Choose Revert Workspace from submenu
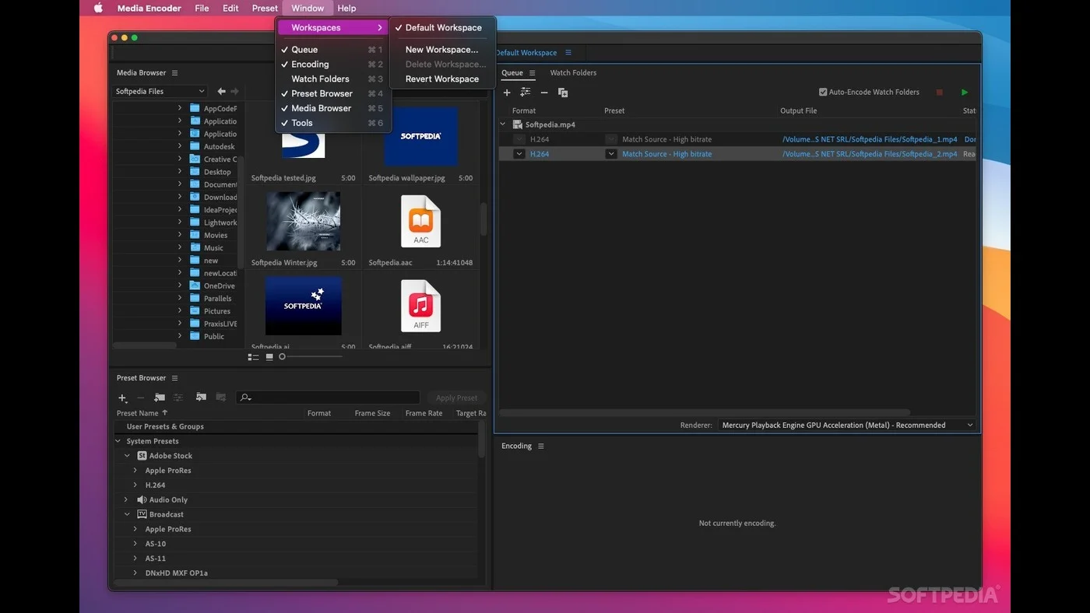The image size is (1090, 613). pyautogui.click(x=441, y=79)
